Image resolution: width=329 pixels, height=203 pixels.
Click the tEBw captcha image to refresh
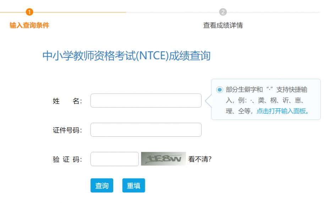[x=163, y=159]
